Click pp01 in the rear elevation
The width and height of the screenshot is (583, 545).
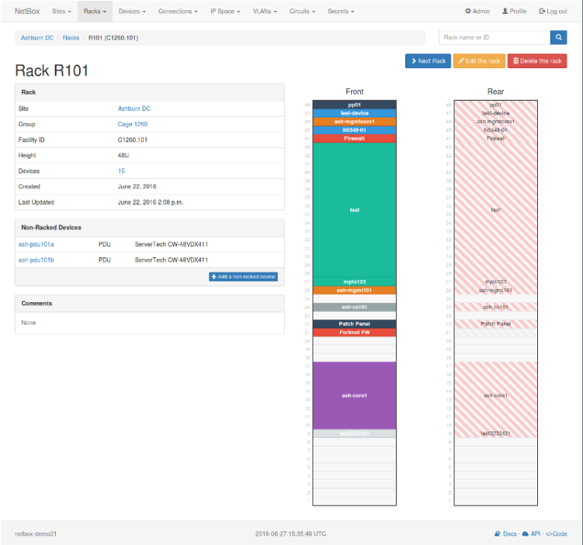[x=495, y=105]
